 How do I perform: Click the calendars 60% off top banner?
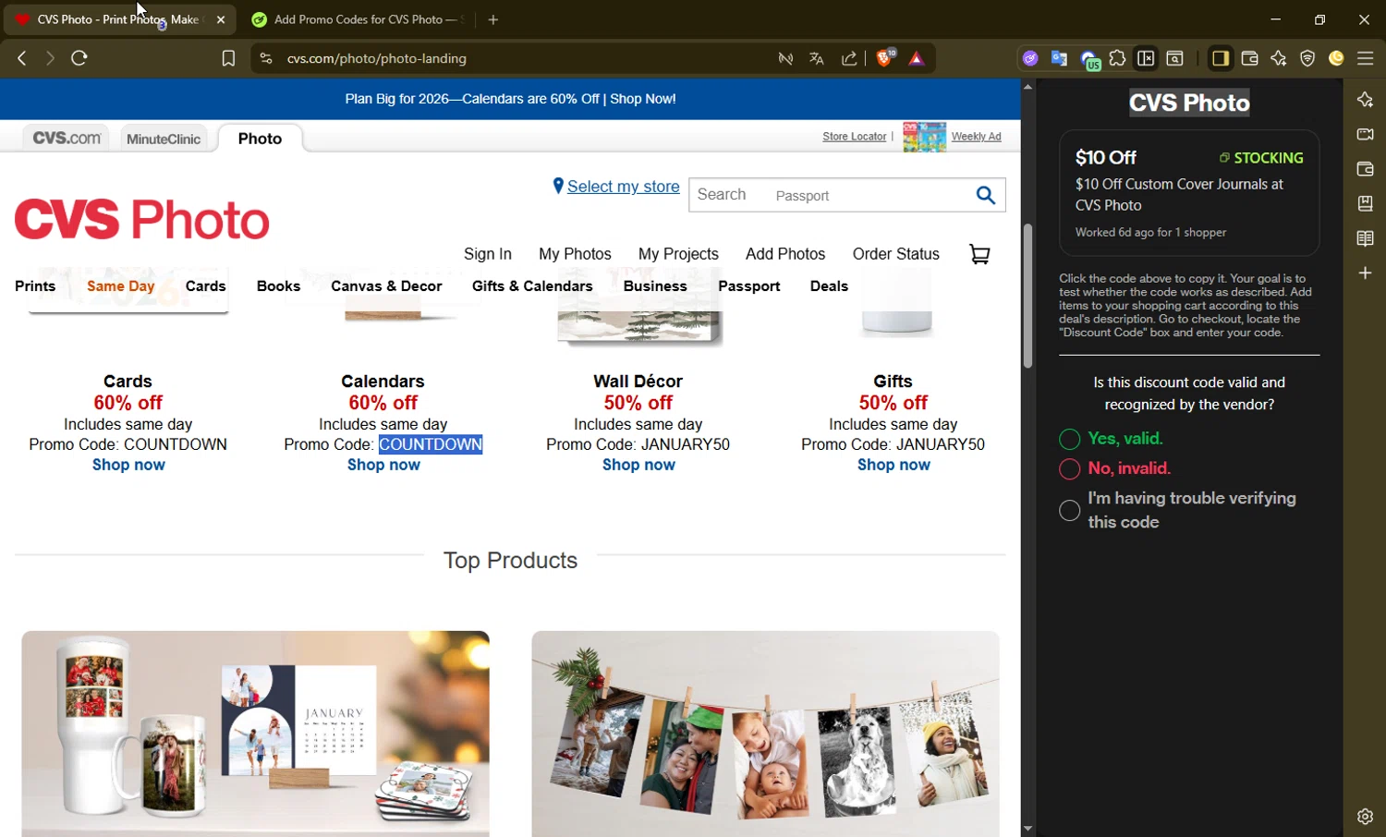pos(510,99)
